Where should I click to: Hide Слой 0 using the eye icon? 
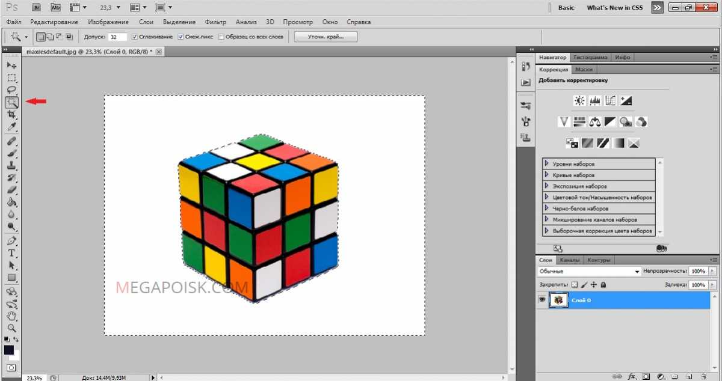[542, 299]
